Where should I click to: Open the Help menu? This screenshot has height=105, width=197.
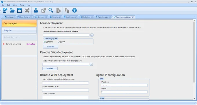point(28,5)
